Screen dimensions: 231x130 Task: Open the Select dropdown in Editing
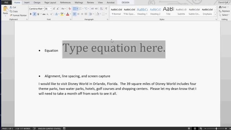224,15
